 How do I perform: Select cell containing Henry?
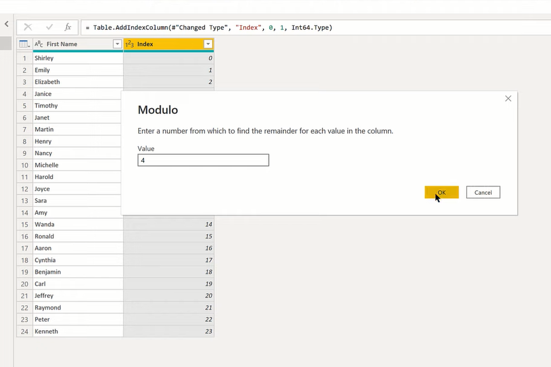click(77, 141)
